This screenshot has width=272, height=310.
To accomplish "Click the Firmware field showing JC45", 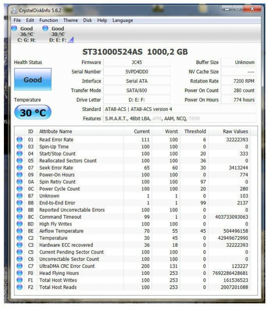I will [137, 62].
